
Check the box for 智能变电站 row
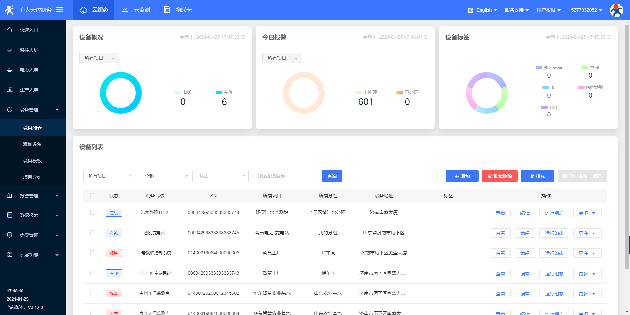click(x=93, y=233)
